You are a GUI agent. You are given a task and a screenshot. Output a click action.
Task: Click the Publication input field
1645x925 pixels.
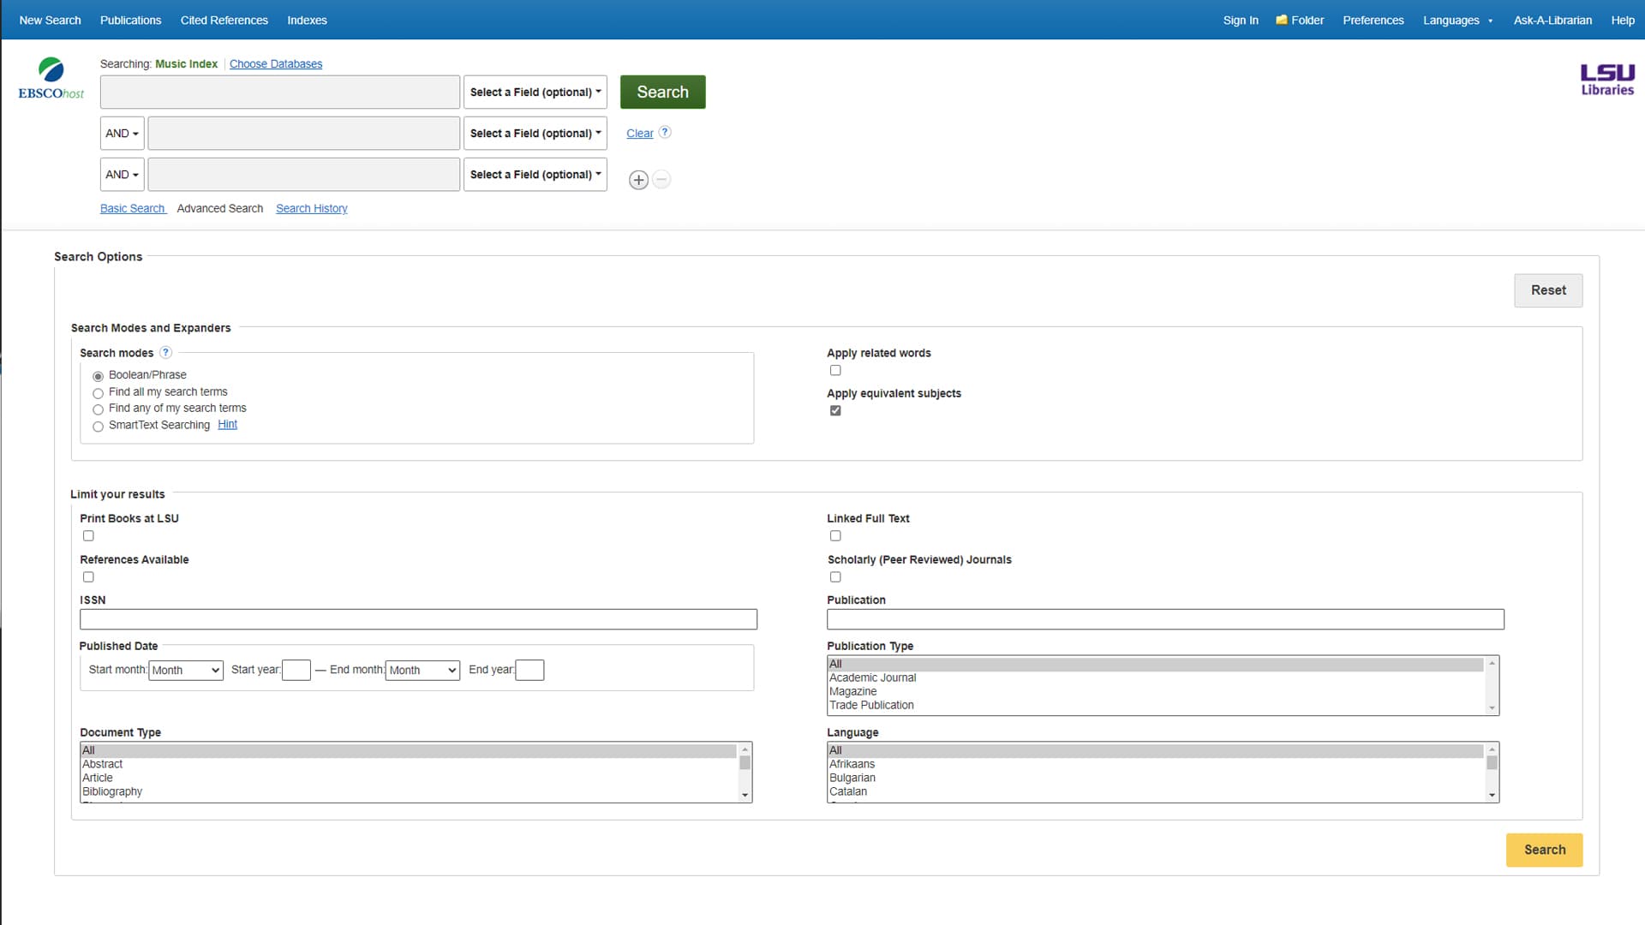[1165, 619]
